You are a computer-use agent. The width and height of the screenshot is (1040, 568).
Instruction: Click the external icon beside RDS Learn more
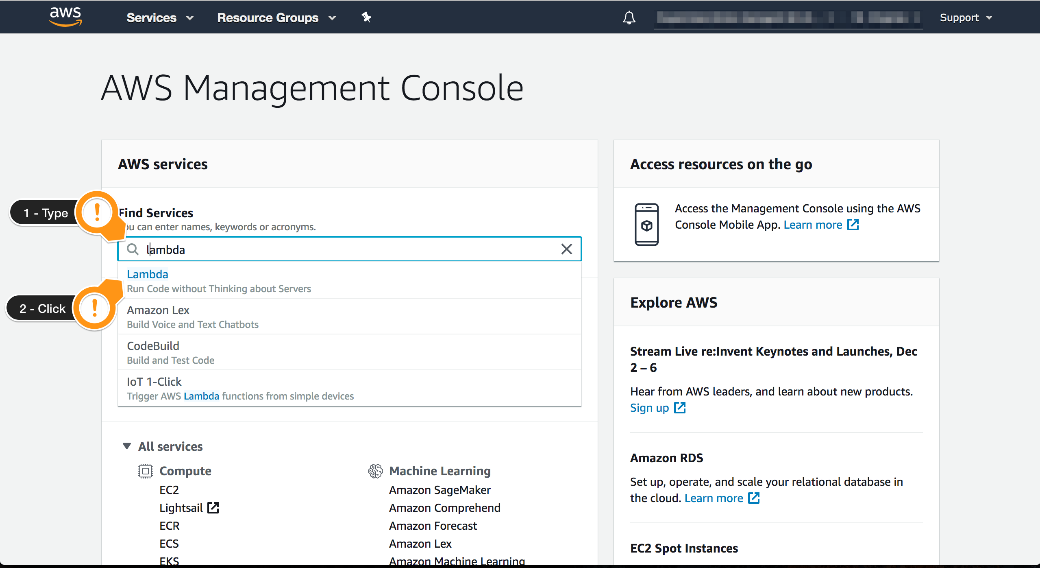click(x=754, y=498)
